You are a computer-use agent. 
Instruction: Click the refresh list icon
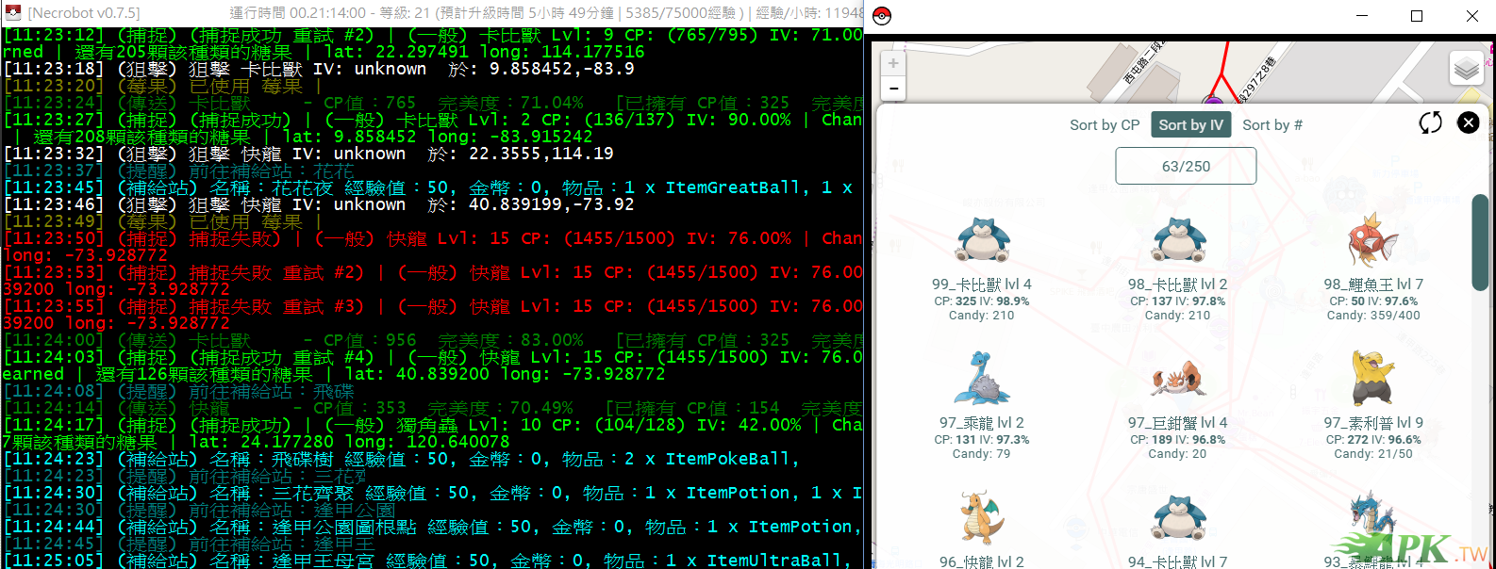(1430, 122)
